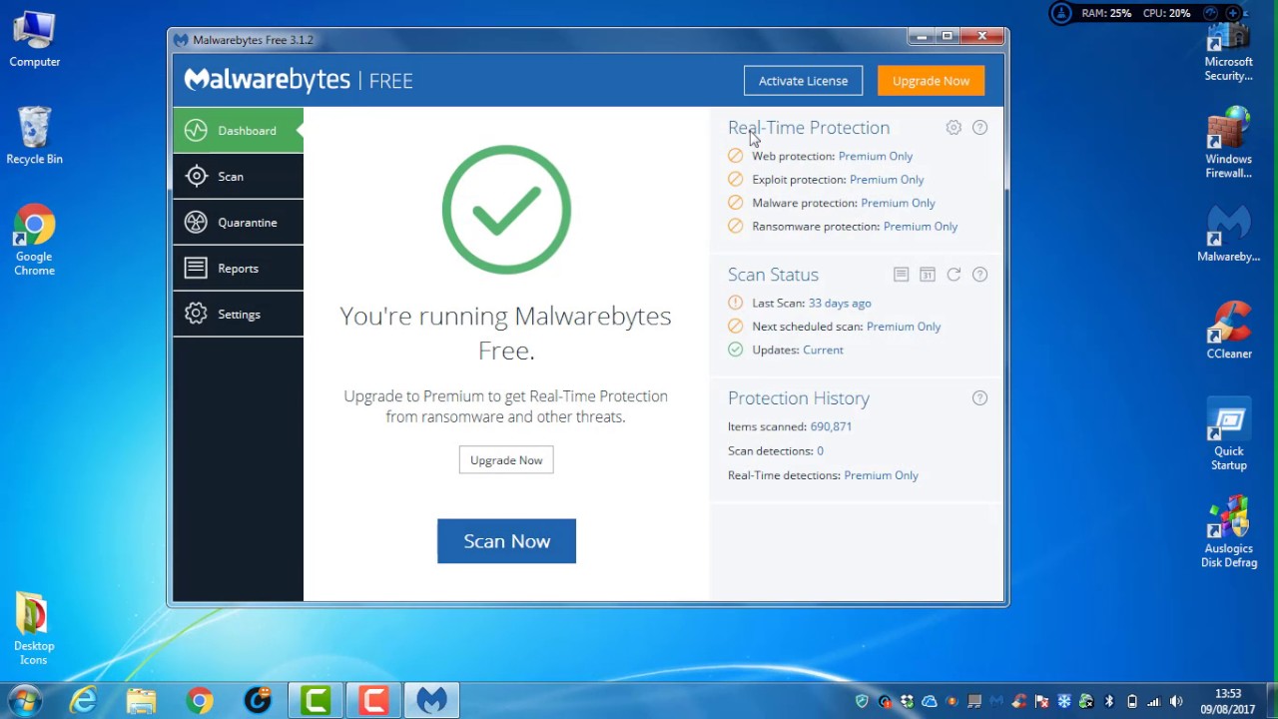Click the '33 days ago' last scan link
The height and width of the screenshot is (719, 1278).
[840, 303]
